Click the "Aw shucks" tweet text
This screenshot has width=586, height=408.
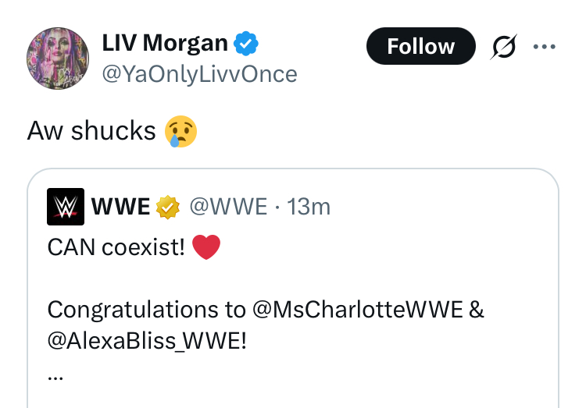click(x=91, y=131)
